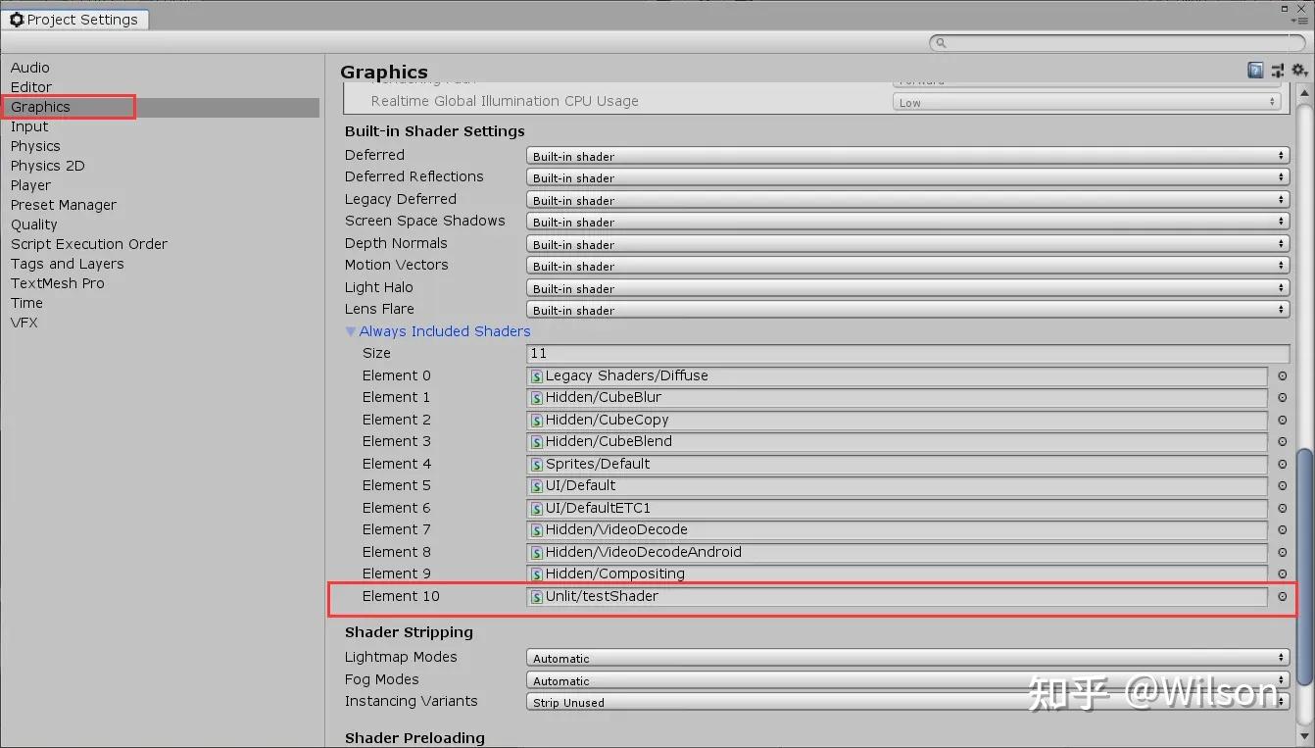Image resolution: width=1315 pixels, height=748 pixels.
Task: Click the picker circle beside Hidden/Compositing
Action: pyautogui.click(x=1282, y=573)
